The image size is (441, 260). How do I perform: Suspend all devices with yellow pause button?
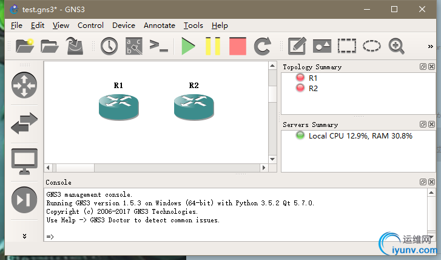coord(213,46)
